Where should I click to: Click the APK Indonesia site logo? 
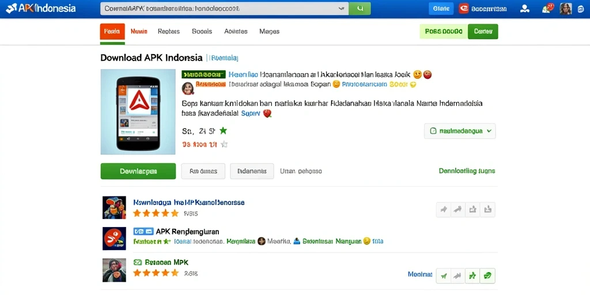(x=41, y=8)
